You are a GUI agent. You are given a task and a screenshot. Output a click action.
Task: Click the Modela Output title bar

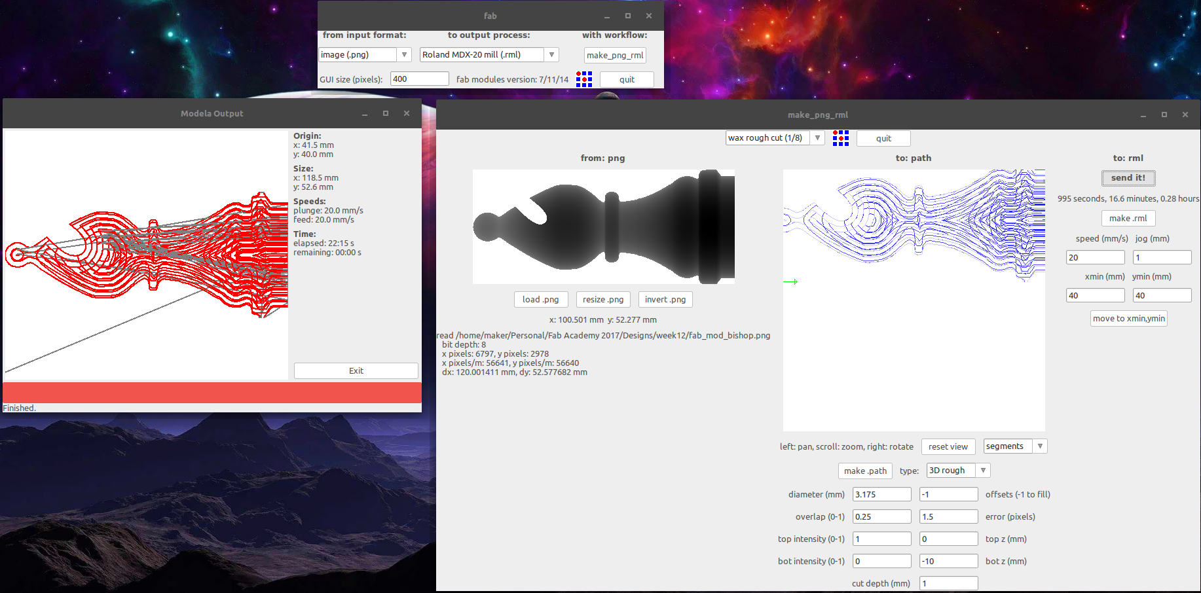(x=212, y=114)
